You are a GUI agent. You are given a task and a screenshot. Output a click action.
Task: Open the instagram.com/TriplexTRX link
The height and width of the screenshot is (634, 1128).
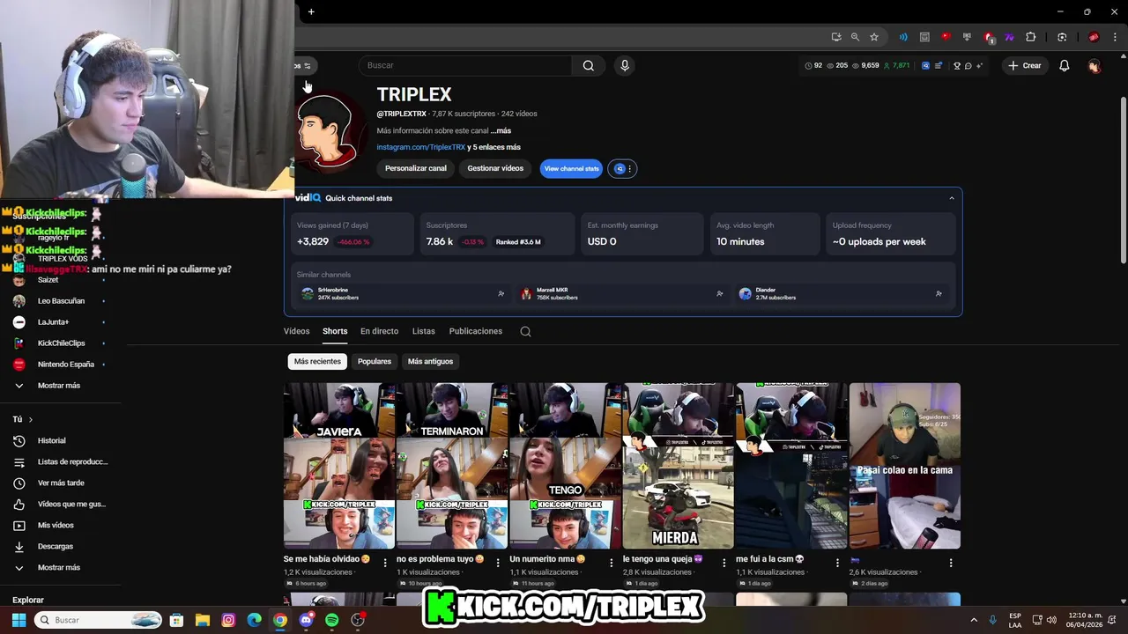click(x=421, y=147)
